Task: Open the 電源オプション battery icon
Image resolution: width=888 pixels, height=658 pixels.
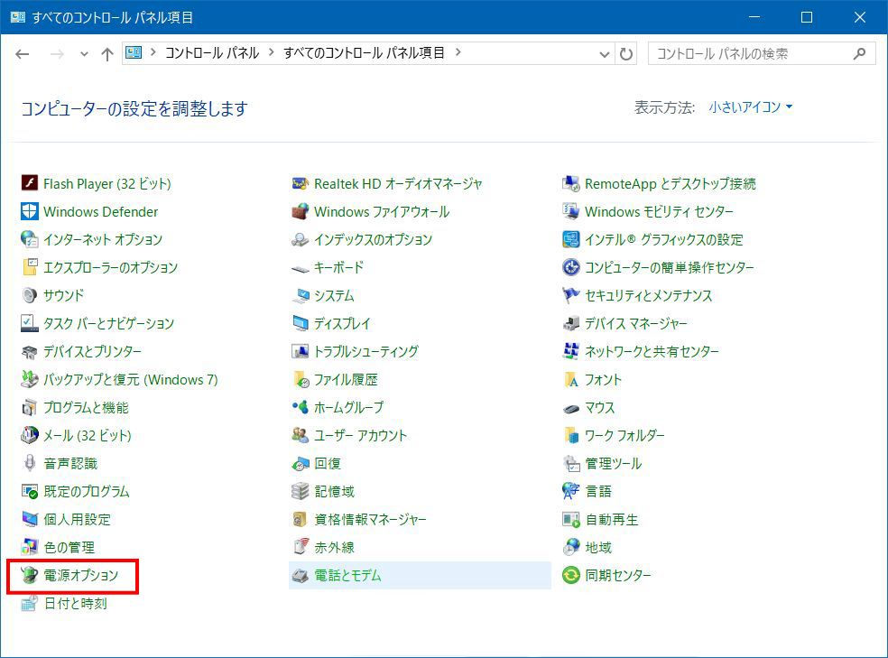Action: [x=30, y=575]
